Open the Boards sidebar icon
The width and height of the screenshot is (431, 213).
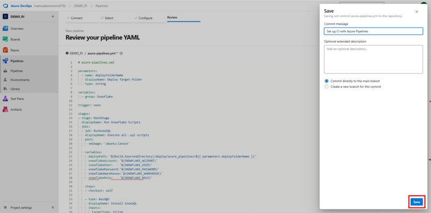(x=5, y=39)
